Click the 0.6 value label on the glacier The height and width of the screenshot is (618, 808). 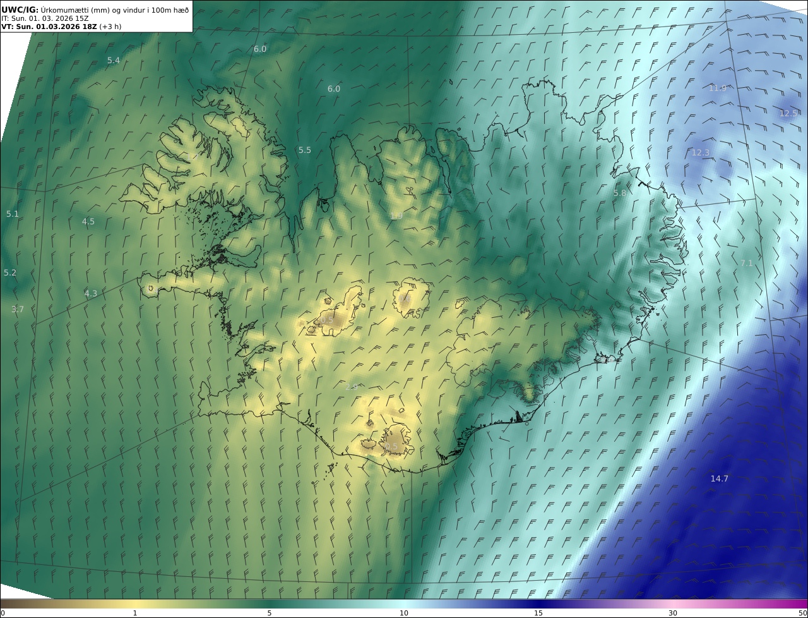(x=405, y=298)
